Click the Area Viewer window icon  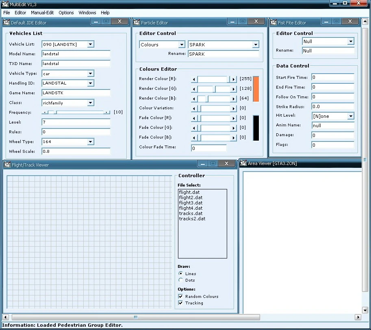[x=243, y=163]
